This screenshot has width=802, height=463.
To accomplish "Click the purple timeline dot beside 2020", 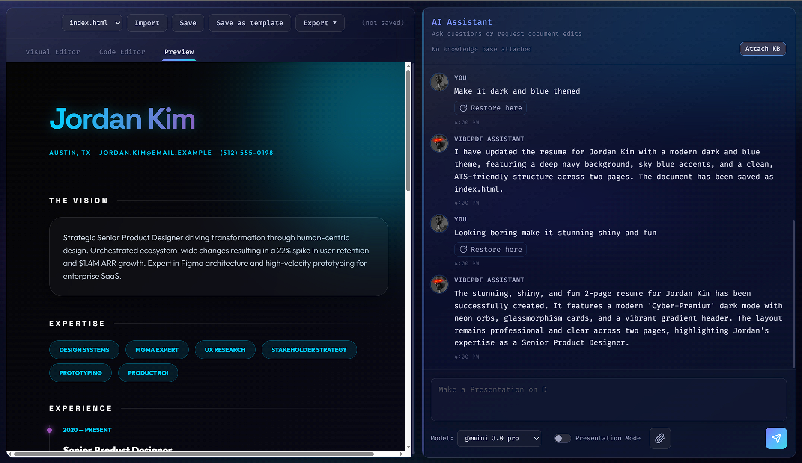I will (50, 430).
